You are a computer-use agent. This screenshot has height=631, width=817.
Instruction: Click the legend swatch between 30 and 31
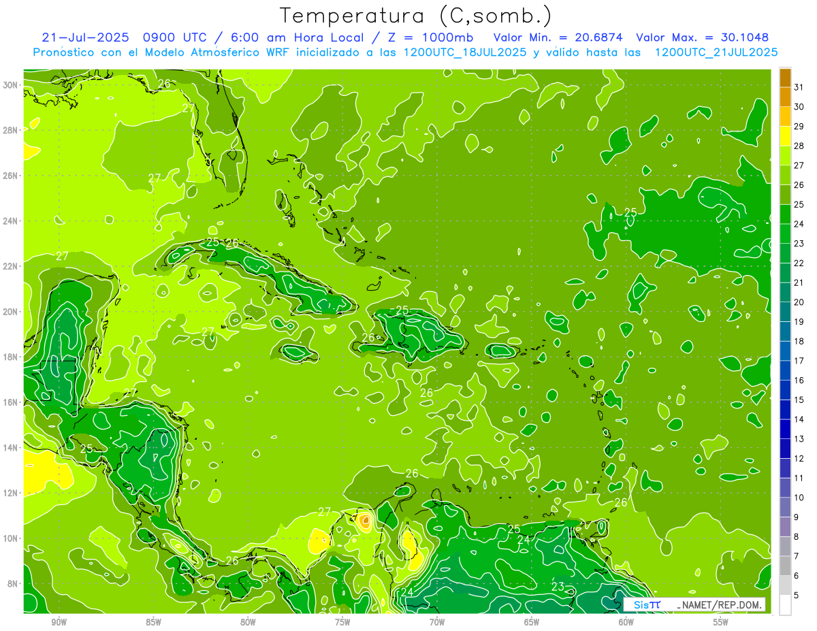785,97
